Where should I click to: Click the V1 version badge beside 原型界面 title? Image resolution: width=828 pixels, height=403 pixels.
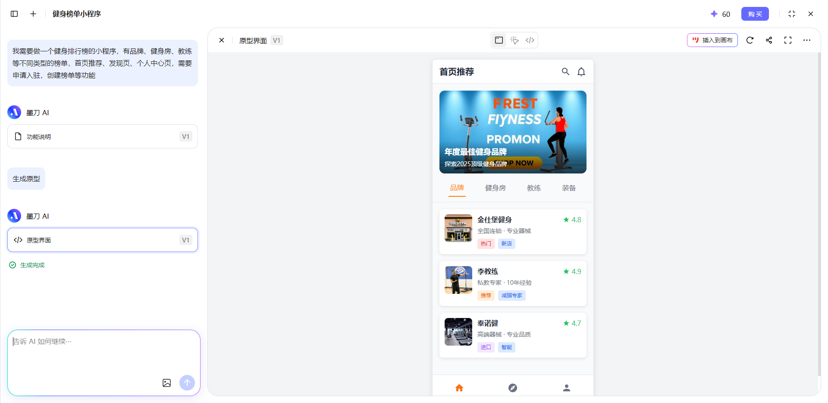click(x=277, y=40)
